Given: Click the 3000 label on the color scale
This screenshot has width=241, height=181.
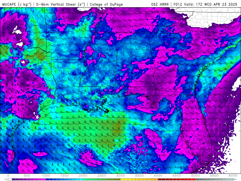Looking at the screenshot, I should [x=120, y=176].
